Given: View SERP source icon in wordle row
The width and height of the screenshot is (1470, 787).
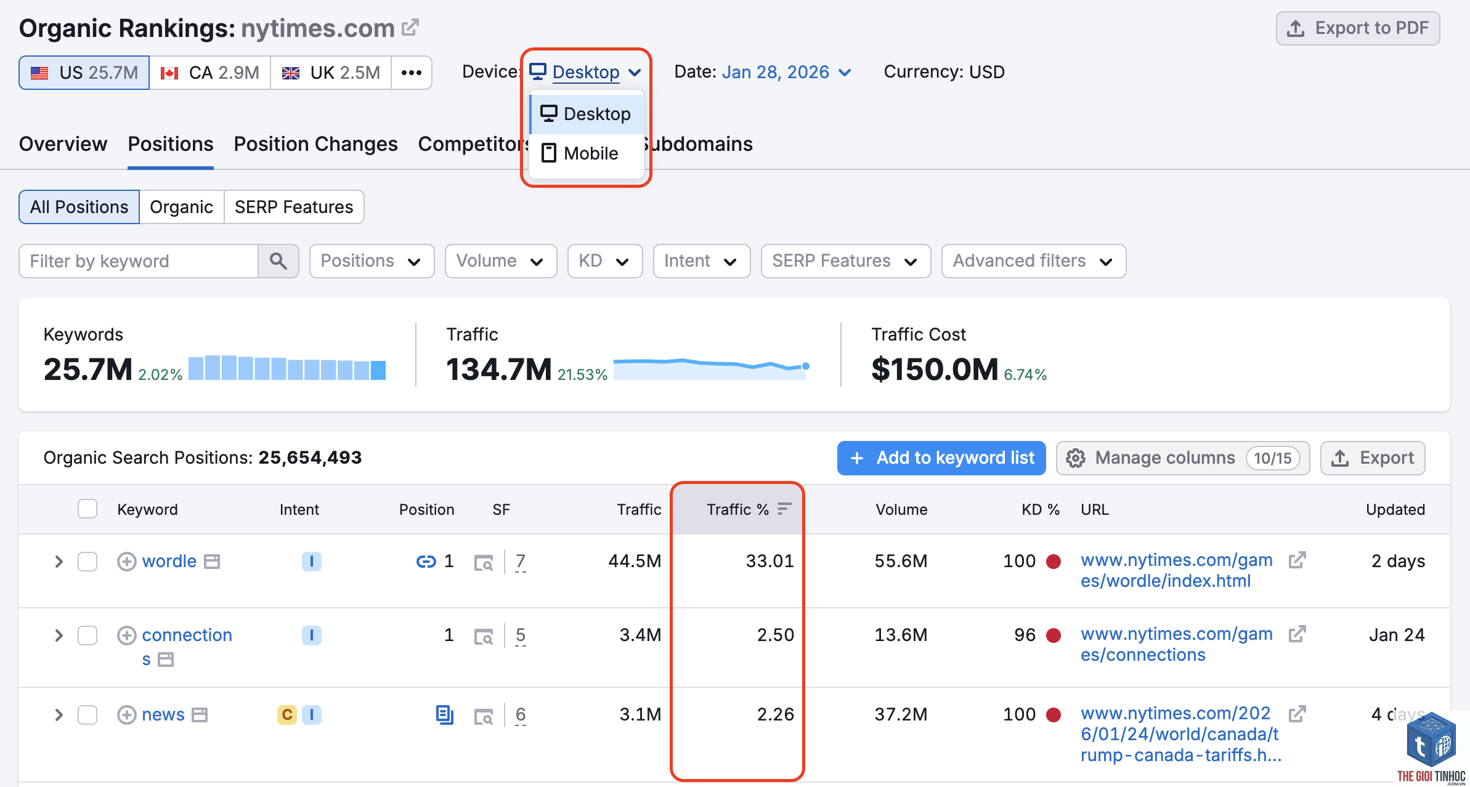Looking at the screenshot, I should pos(484,562).
